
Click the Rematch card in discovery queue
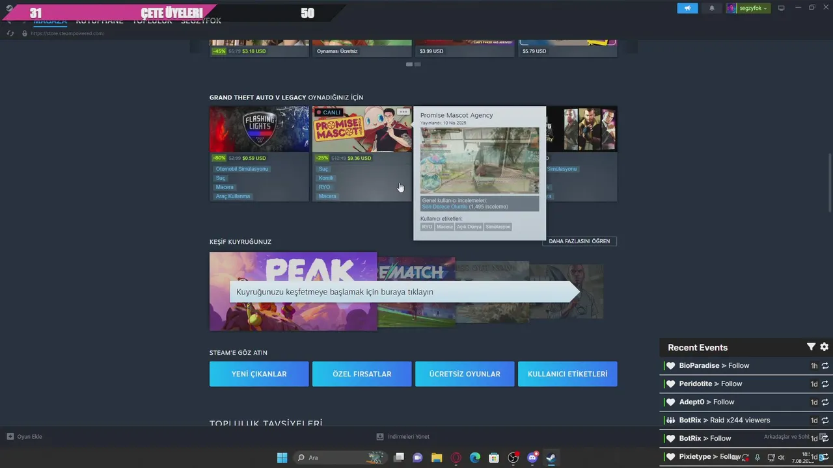point(416,292)
